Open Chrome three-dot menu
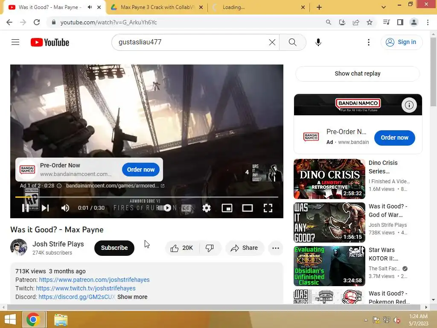This screenshot has height=328, width=437. 428,22
